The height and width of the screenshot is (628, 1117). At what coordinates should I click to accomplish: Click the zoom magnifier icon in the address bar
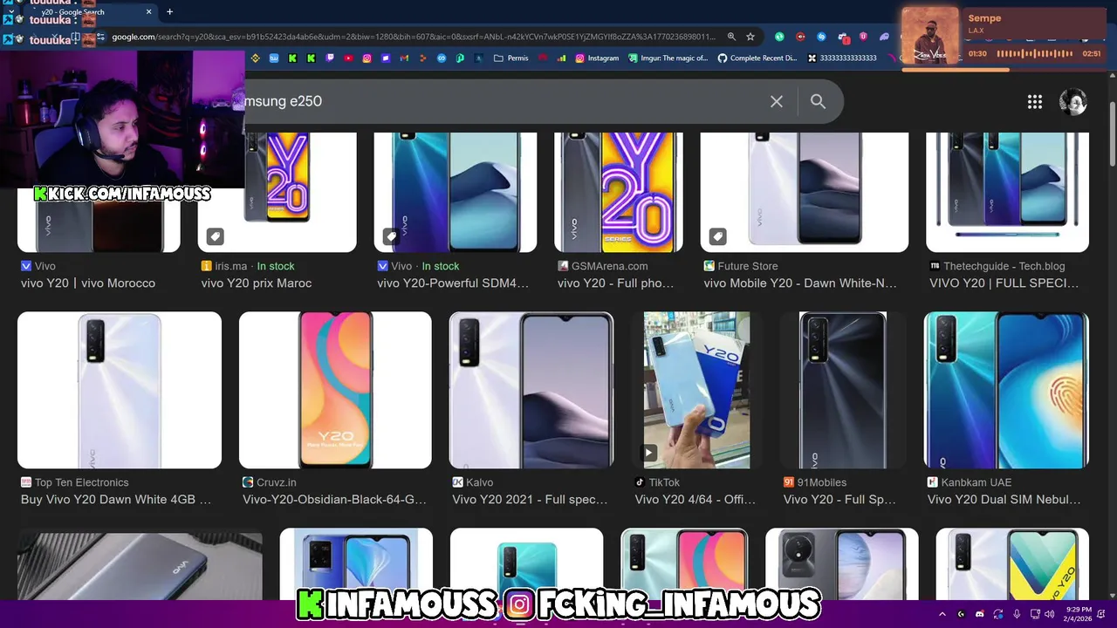[x=731, y=37]
